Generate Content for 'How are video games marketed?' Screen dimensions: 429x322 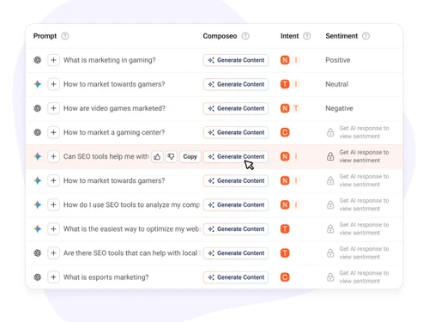(x=236, y=108)
